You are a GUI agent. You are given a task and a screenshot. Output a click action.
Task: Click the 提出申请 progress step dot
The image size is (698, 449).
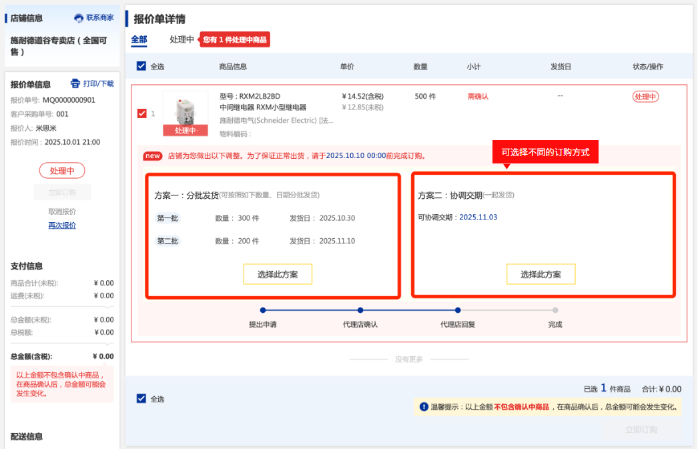click(263, 310)
